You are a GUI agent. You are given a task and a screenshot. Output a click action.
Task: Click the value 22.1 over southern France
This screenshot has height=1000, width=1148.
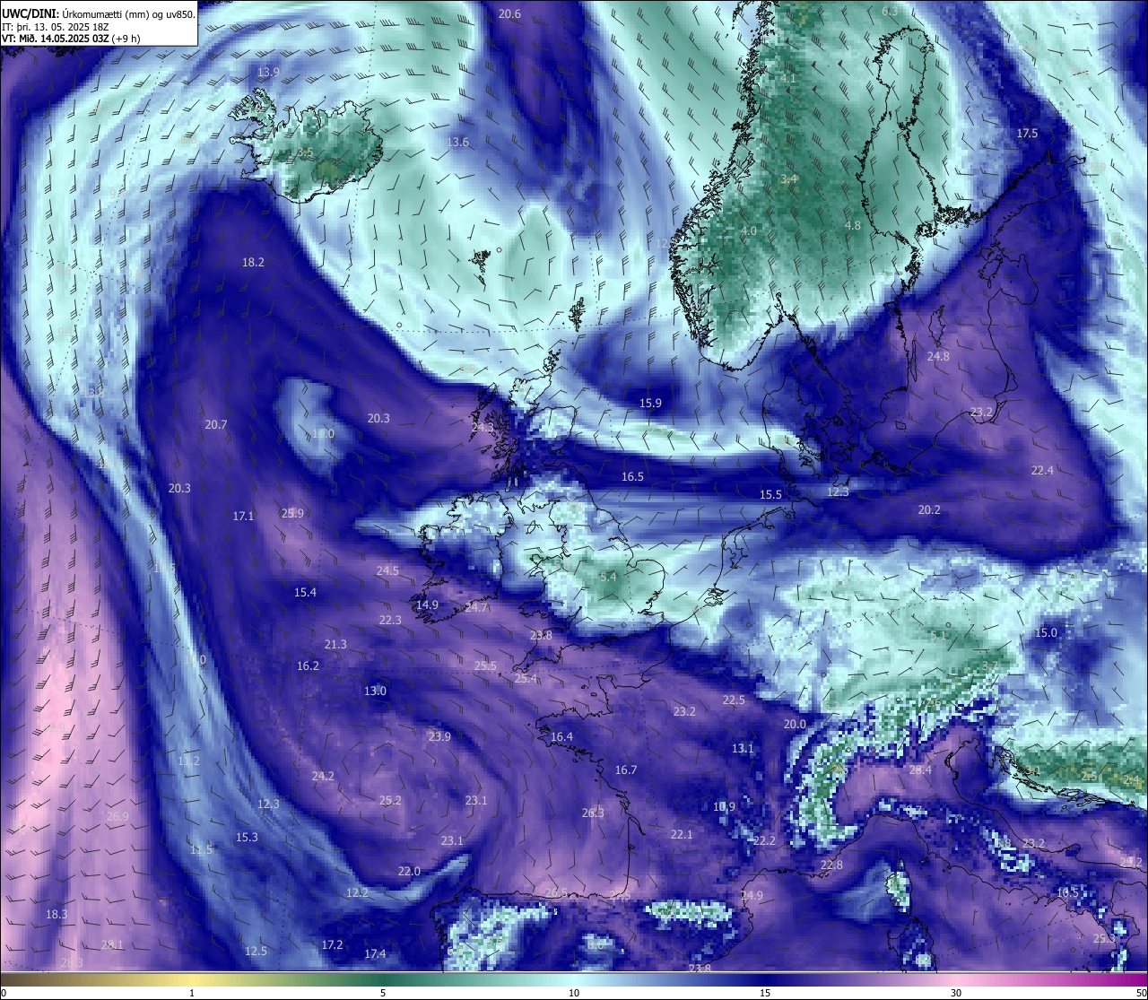[682, 834]
